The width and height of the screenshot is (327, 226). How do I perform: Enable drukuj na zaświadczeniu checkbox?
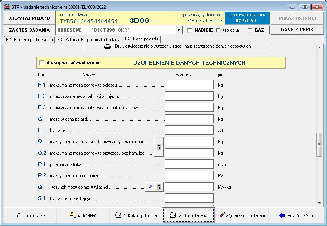click(42, 63)
